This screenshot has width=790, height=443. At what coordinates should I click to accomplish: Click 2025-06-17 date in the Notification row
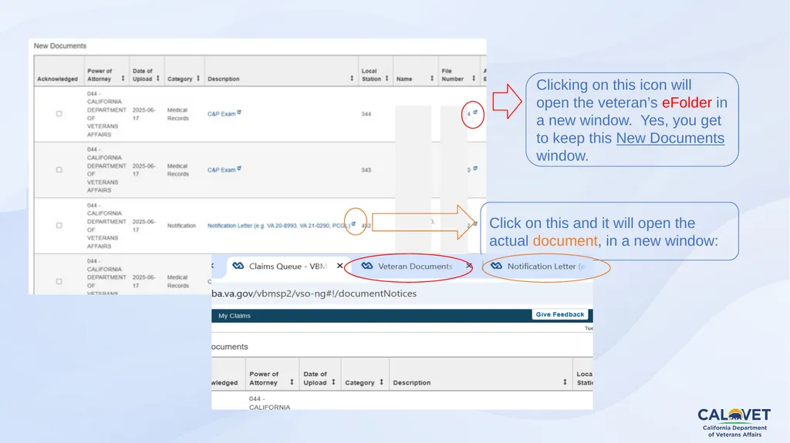144,226
